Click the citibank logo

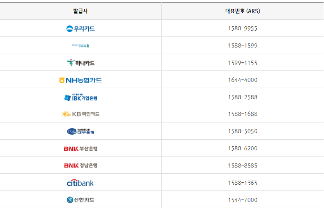tap(80, 183)
